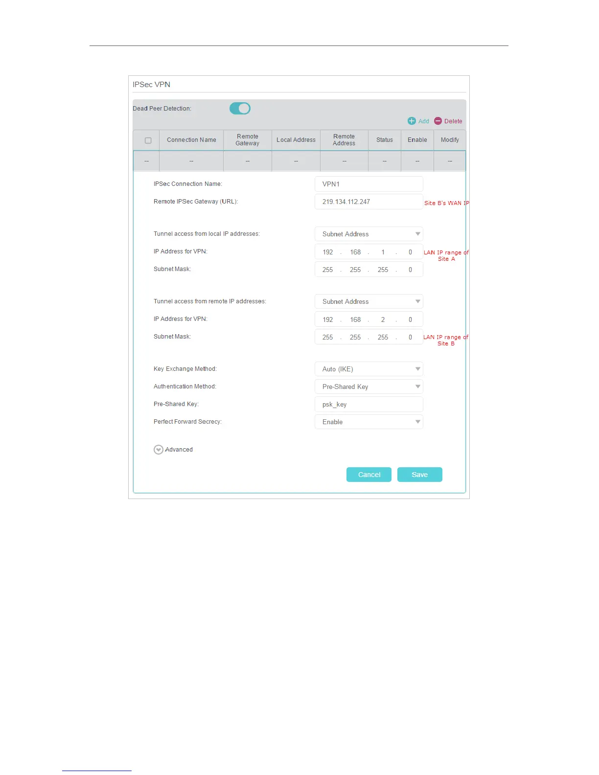
Task: Click the IPSec Connection Name field VPN1
Action: pos(369,184)
